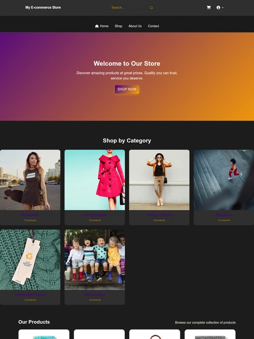Screen dimensions: 254x339
Task: Go to the Home nav link
Action: coord(102,26)
